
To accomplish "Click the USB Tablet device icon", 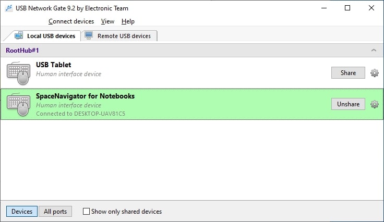I will [x=19, y=73].
